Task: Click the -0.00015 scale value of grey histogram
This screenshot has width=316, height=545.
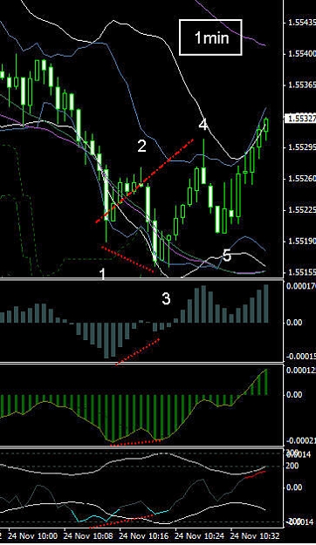Action: (301, 357)
